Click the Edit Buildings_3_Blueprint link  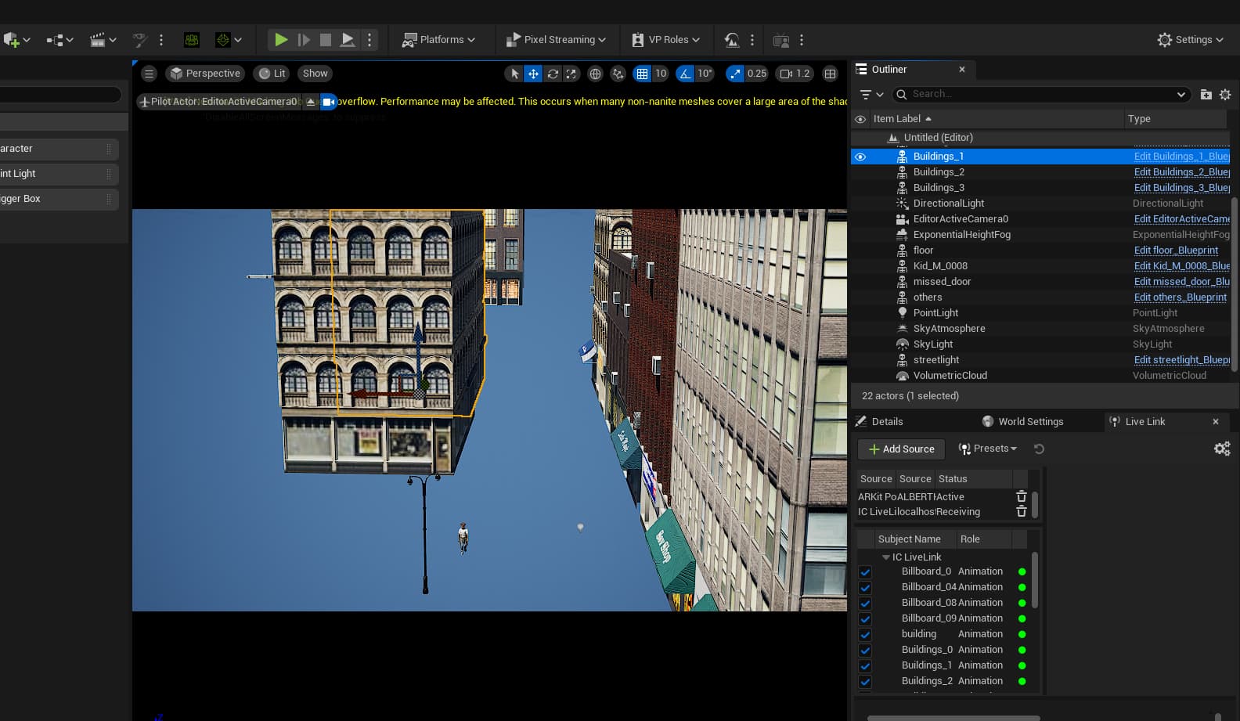coord(1181,188)
